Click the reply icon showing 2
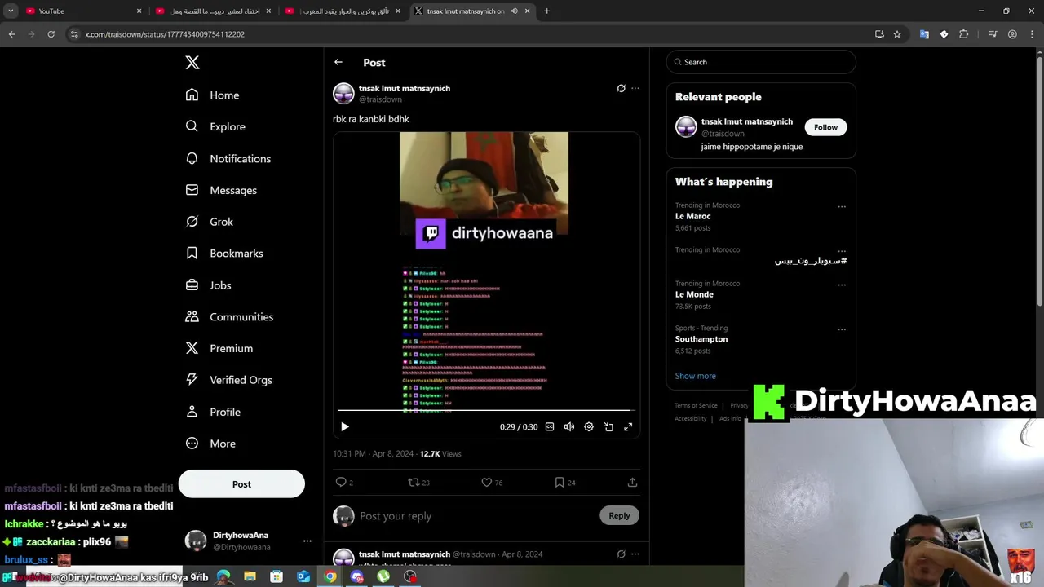1044x587 pixels. point(341,482)
